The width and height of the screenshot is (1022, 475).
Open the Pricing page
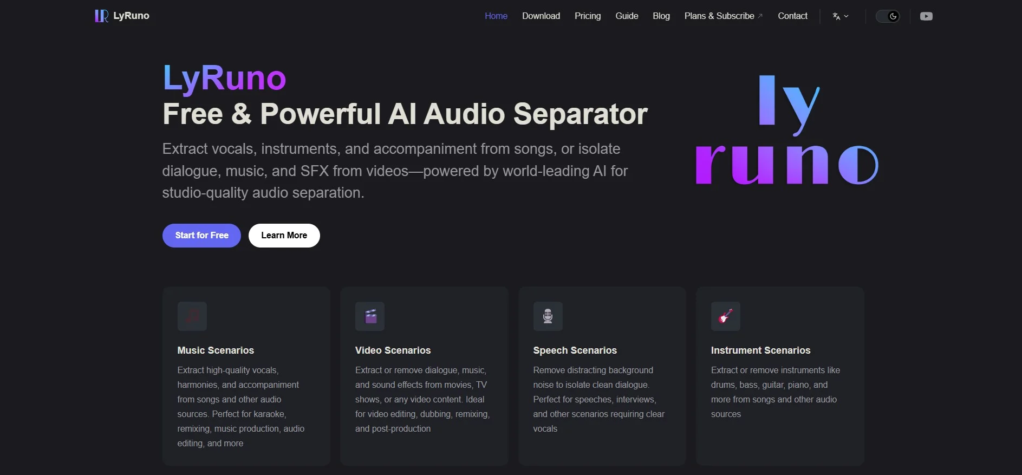(588, 16)
